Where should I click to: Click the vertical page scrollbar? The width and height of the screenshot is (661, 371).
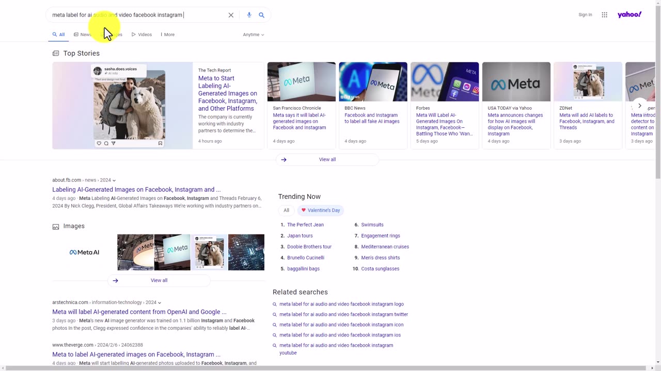(x=657, y=93)
